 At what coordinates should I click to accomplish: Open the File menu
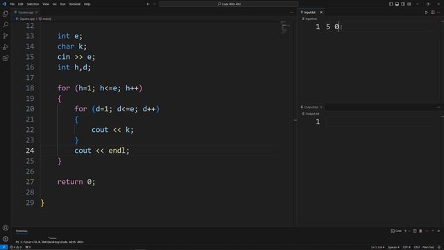tap(12, 4)
